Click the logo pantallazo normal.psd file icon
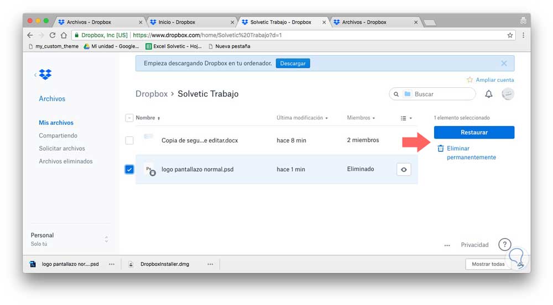Image resolution: width=553 pixels, height=305 pixels. click(x=150, y=170)
